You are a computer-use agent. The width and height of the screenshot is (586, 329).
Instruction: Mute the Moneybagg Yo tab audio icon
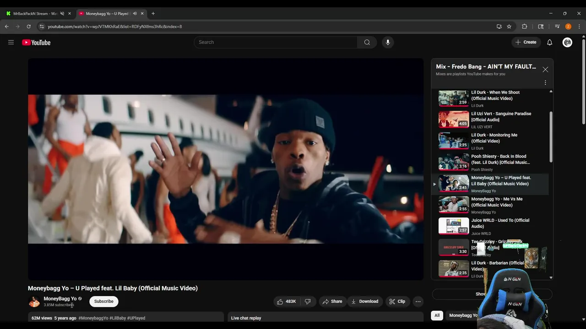135,14
